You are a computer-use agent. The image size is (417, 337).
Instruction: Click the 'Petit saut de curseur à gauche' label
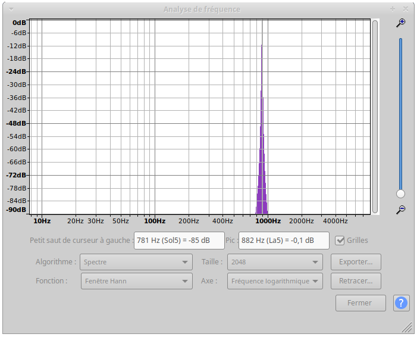81,241
